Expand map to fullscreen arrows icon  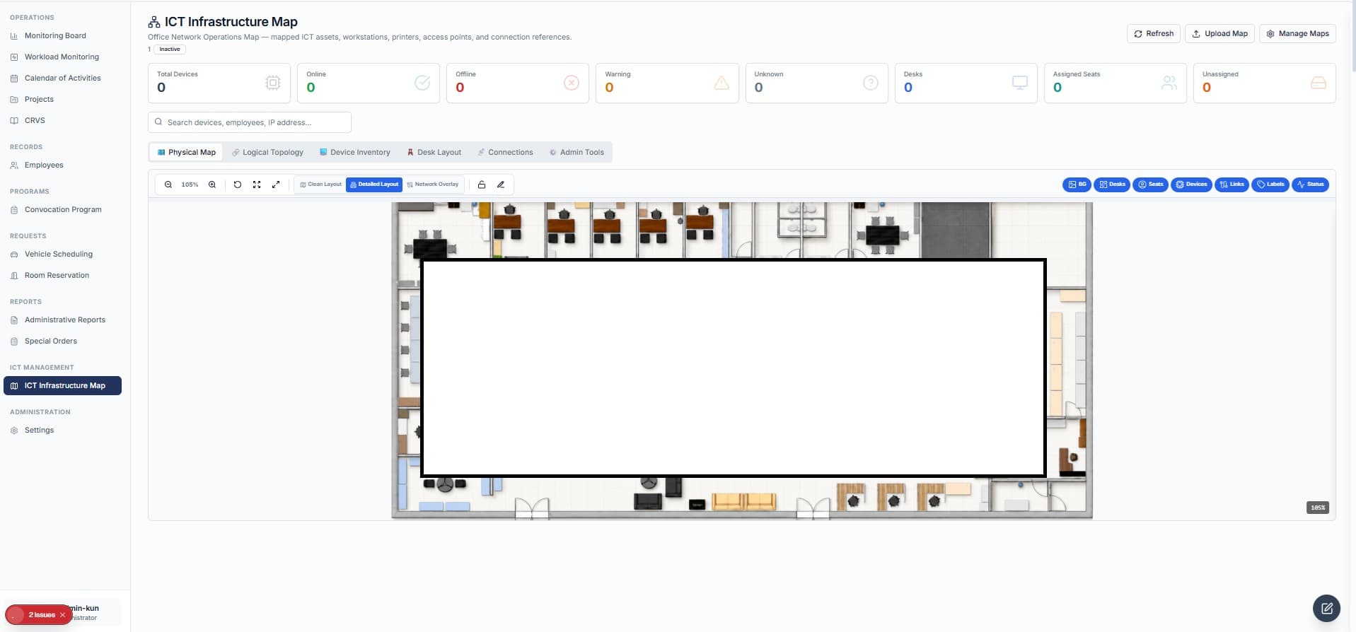click(276, 185)
